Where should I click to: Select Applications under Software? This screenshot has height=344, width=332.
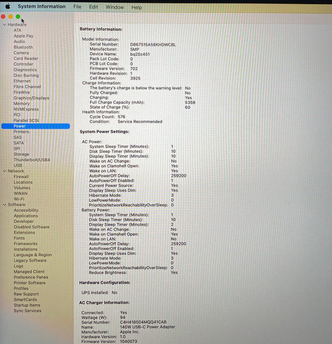[x=26, y=216]
